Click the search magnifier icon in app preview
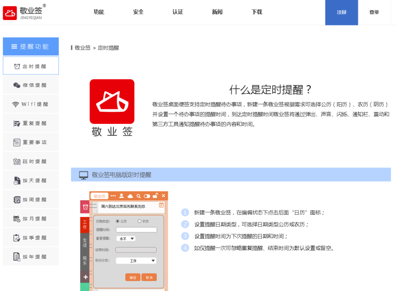This screenshot has height=291, width=396. [x=139, y=196]
